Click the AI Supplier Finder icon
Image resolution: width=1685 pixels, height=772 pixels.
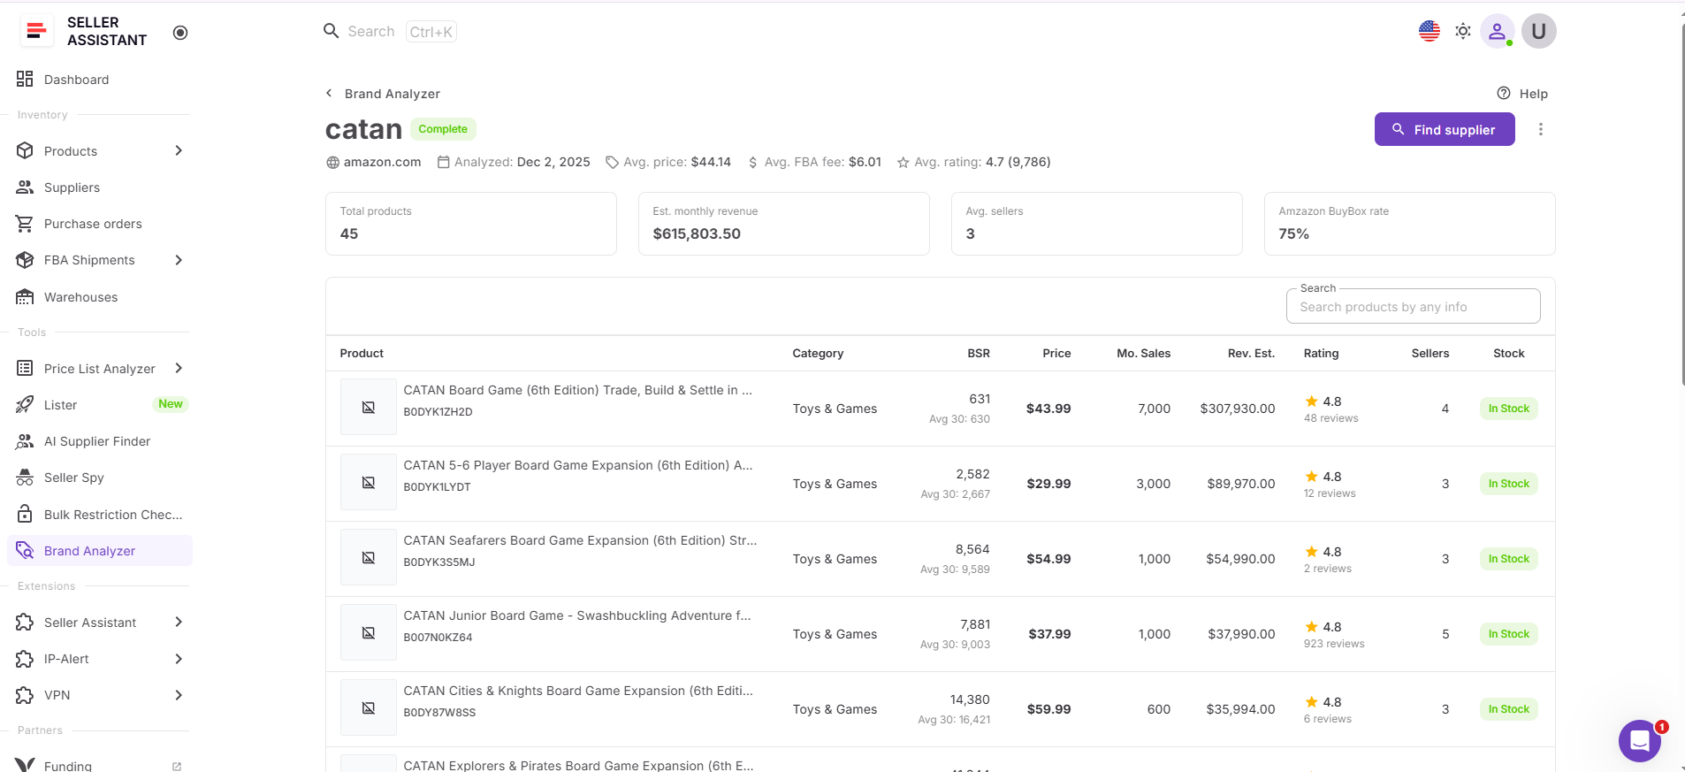click(25, 441)
